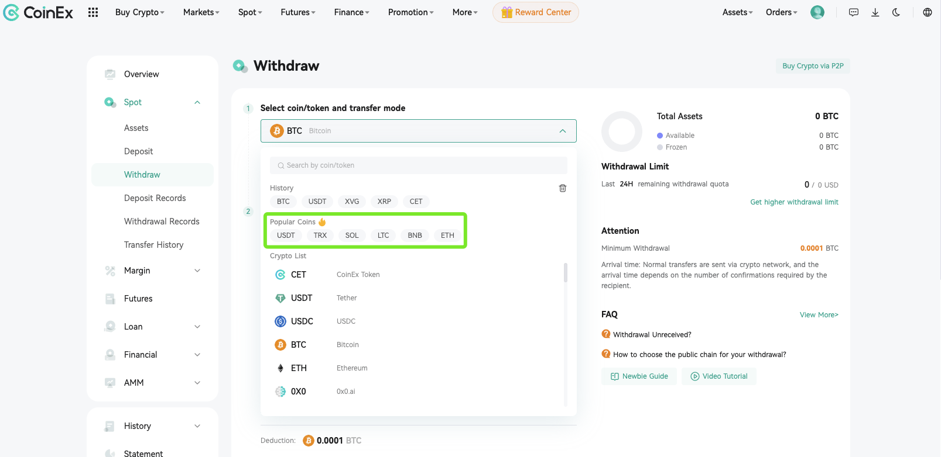This screenshot has height=457, width=941.
Task: Select LTC in Popular Coins
Action: [383, 236]
